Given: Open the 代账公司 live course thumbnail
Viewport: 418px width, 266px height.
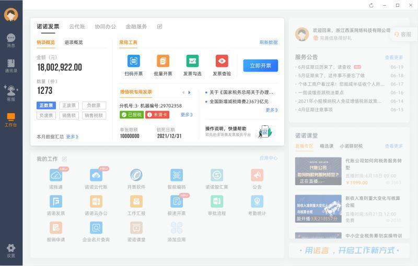Looking at the screenshot, I should [318, 171].
